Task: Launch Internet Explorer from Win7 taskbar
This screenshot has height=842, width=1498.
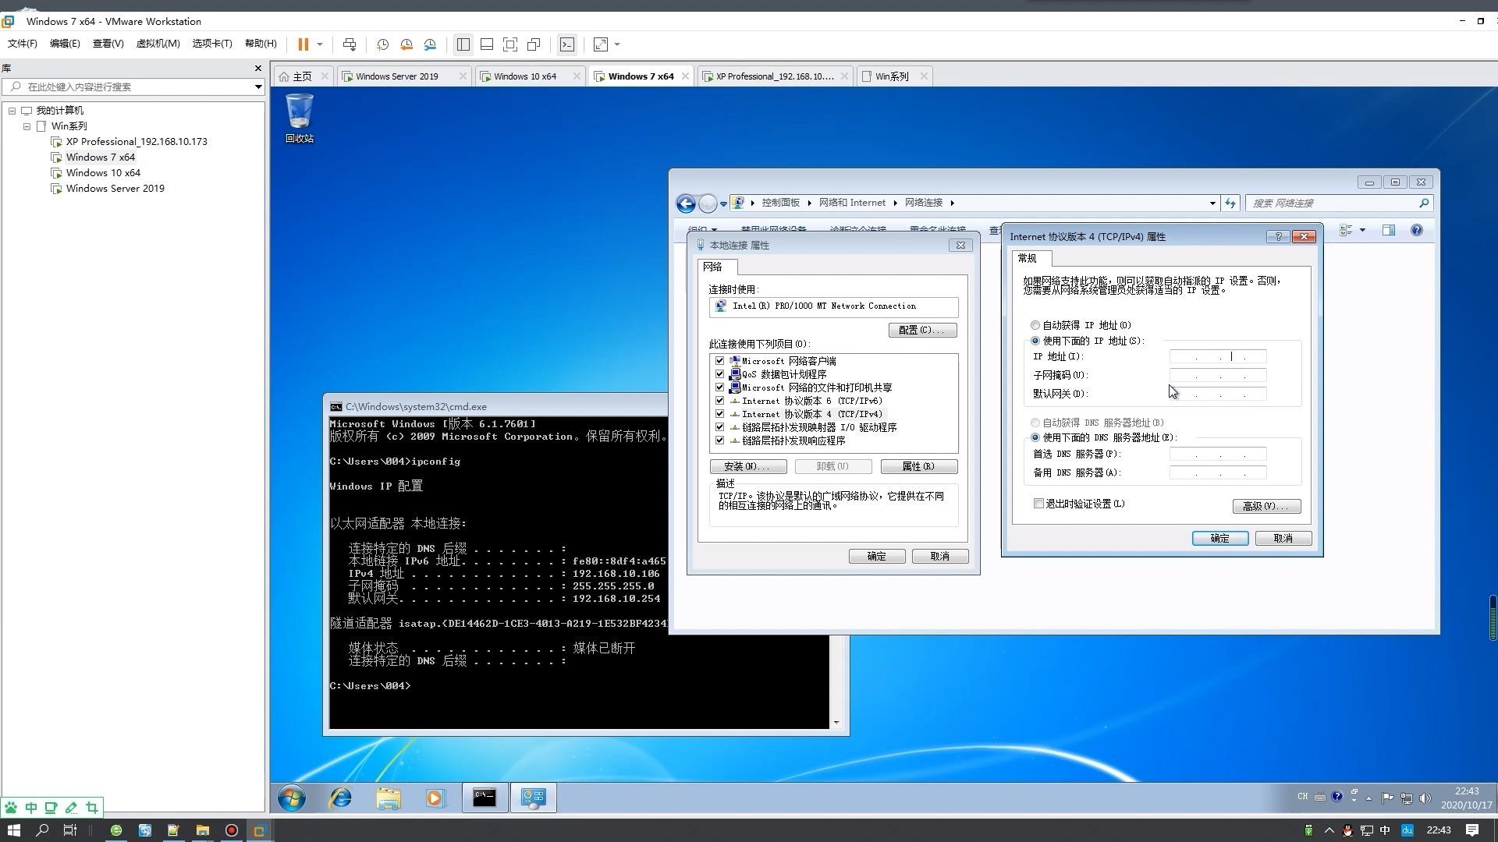Action: (x=340, y=798)
